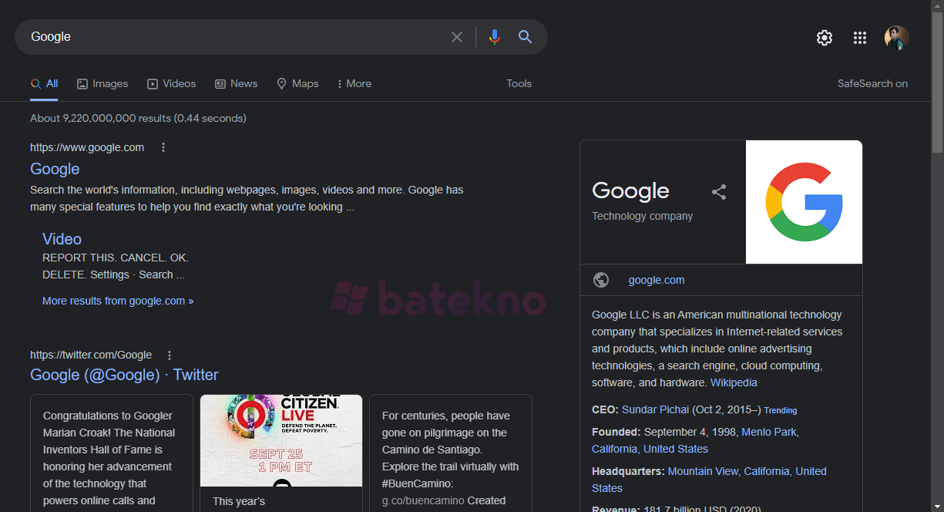Viewport: 944px width, 512px height.
Task: Follow the Sundar Pichai link
Action: (655, 409)
